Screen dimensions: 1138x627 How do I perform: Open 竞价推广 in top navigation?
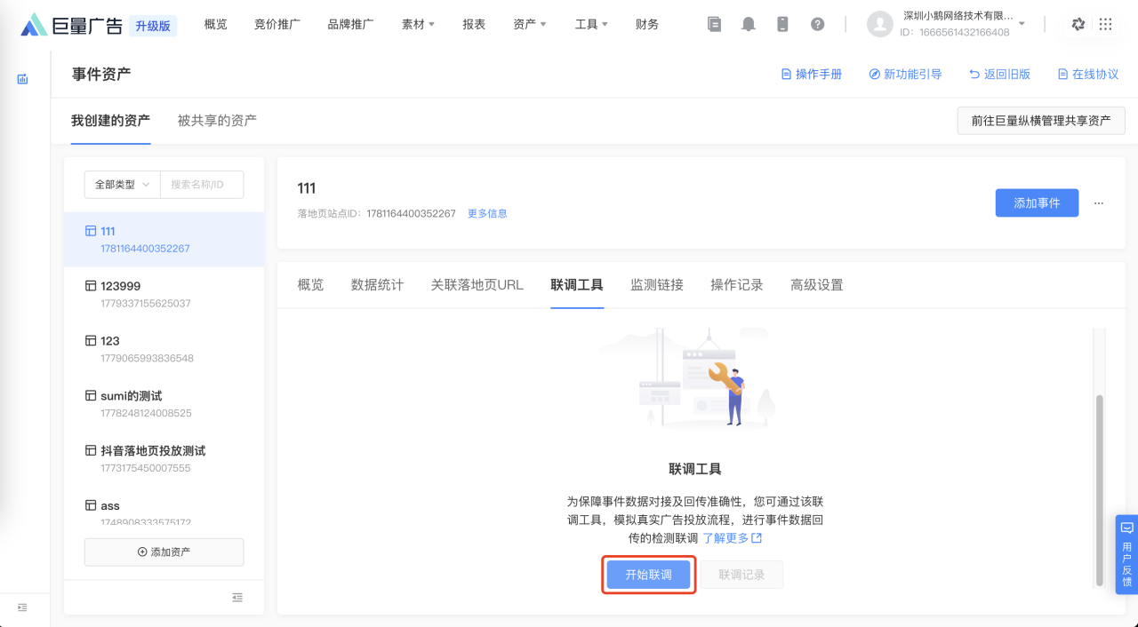277,24
